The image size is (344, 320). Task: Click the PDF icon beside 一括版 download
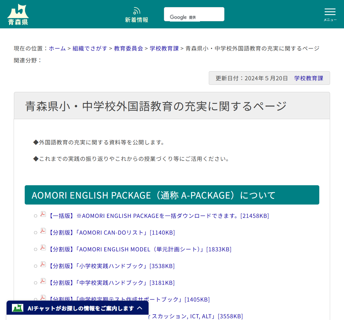click(x=43, y=215)
